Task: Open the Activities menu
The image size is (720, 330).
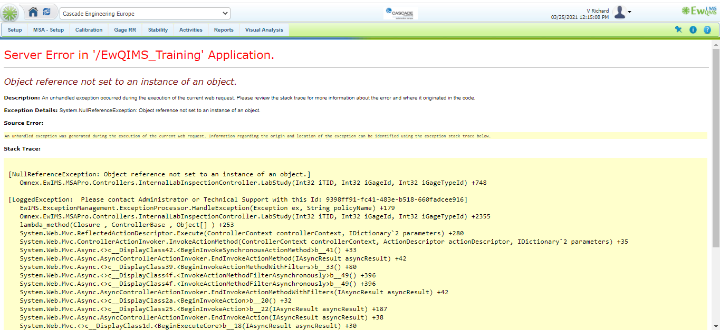Action: click(191, 30)
